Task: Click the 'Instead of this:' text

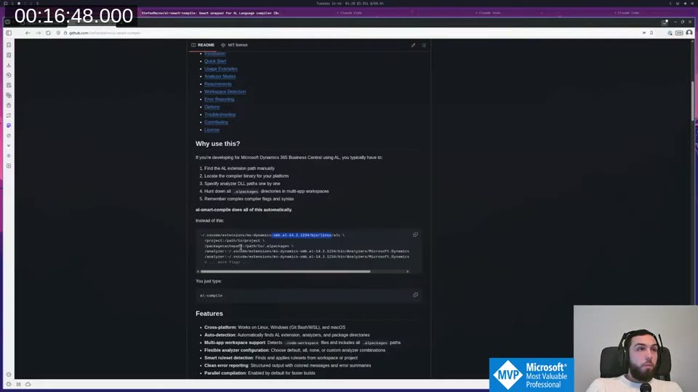Action: [209, 221]
